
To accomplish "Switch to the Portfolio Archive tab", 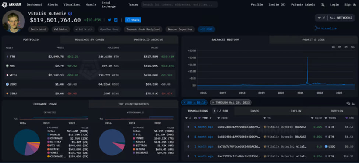I will [x=149, y=40].
